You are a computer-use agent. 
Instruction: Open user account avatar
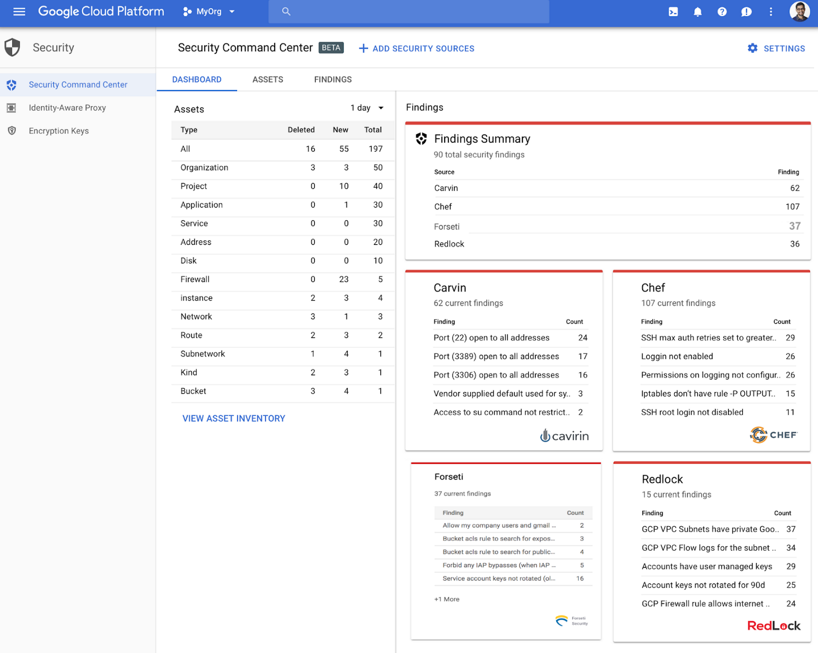(800, 11)
